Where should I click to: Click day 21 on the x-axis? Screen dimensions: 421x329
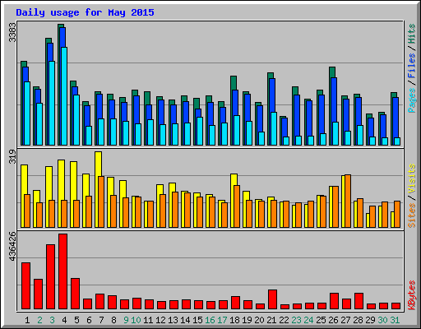click(x=271, y=320)
